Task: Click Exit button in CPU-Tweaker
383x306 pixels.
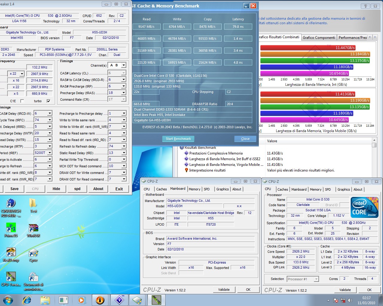Action: (x=119, y=189)
